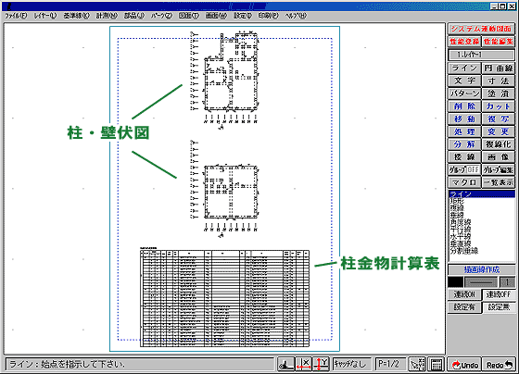Enable the 設定有 option
This screenshot has height=374, width=519.
pos(464,306)
